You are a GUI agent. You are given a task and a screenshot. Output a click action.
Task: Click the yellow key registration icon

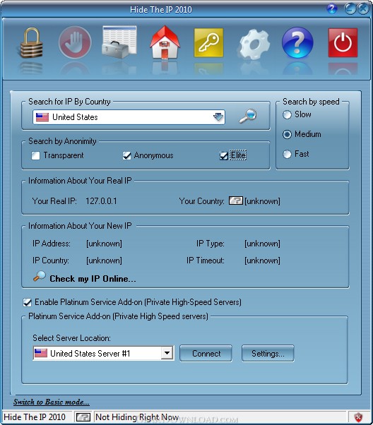tap(208, 42)
